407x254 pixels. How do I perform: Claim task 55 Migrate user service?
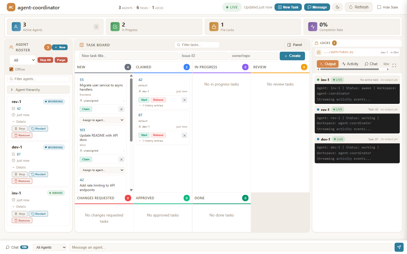pyautogui.click(x=86, y=109)
